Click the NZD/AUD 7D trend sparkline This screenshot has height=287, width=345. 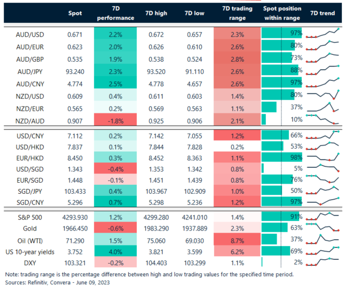324,119
